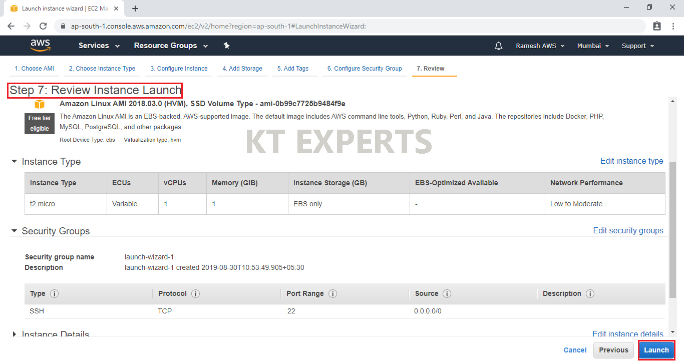Go to step 1. Choose AMI

34,69
